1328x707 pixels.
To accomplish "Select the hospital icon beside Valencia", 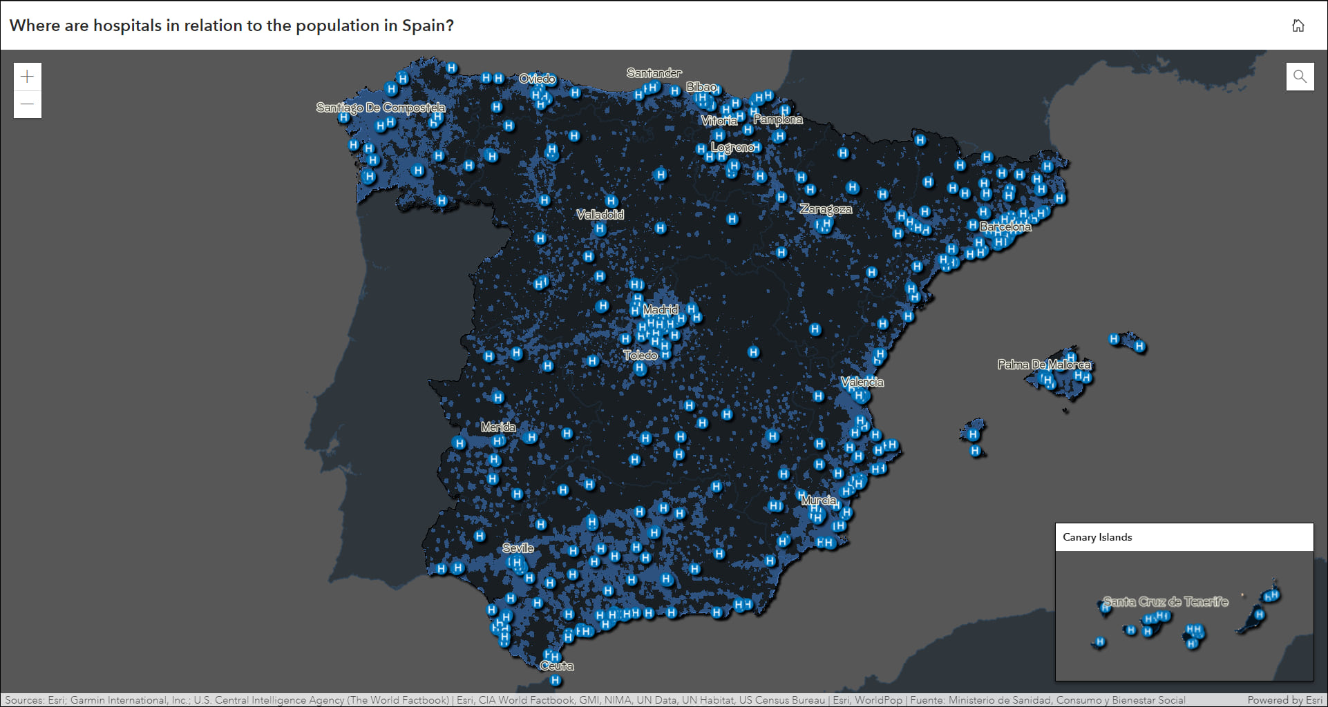I will pos(859,397).
